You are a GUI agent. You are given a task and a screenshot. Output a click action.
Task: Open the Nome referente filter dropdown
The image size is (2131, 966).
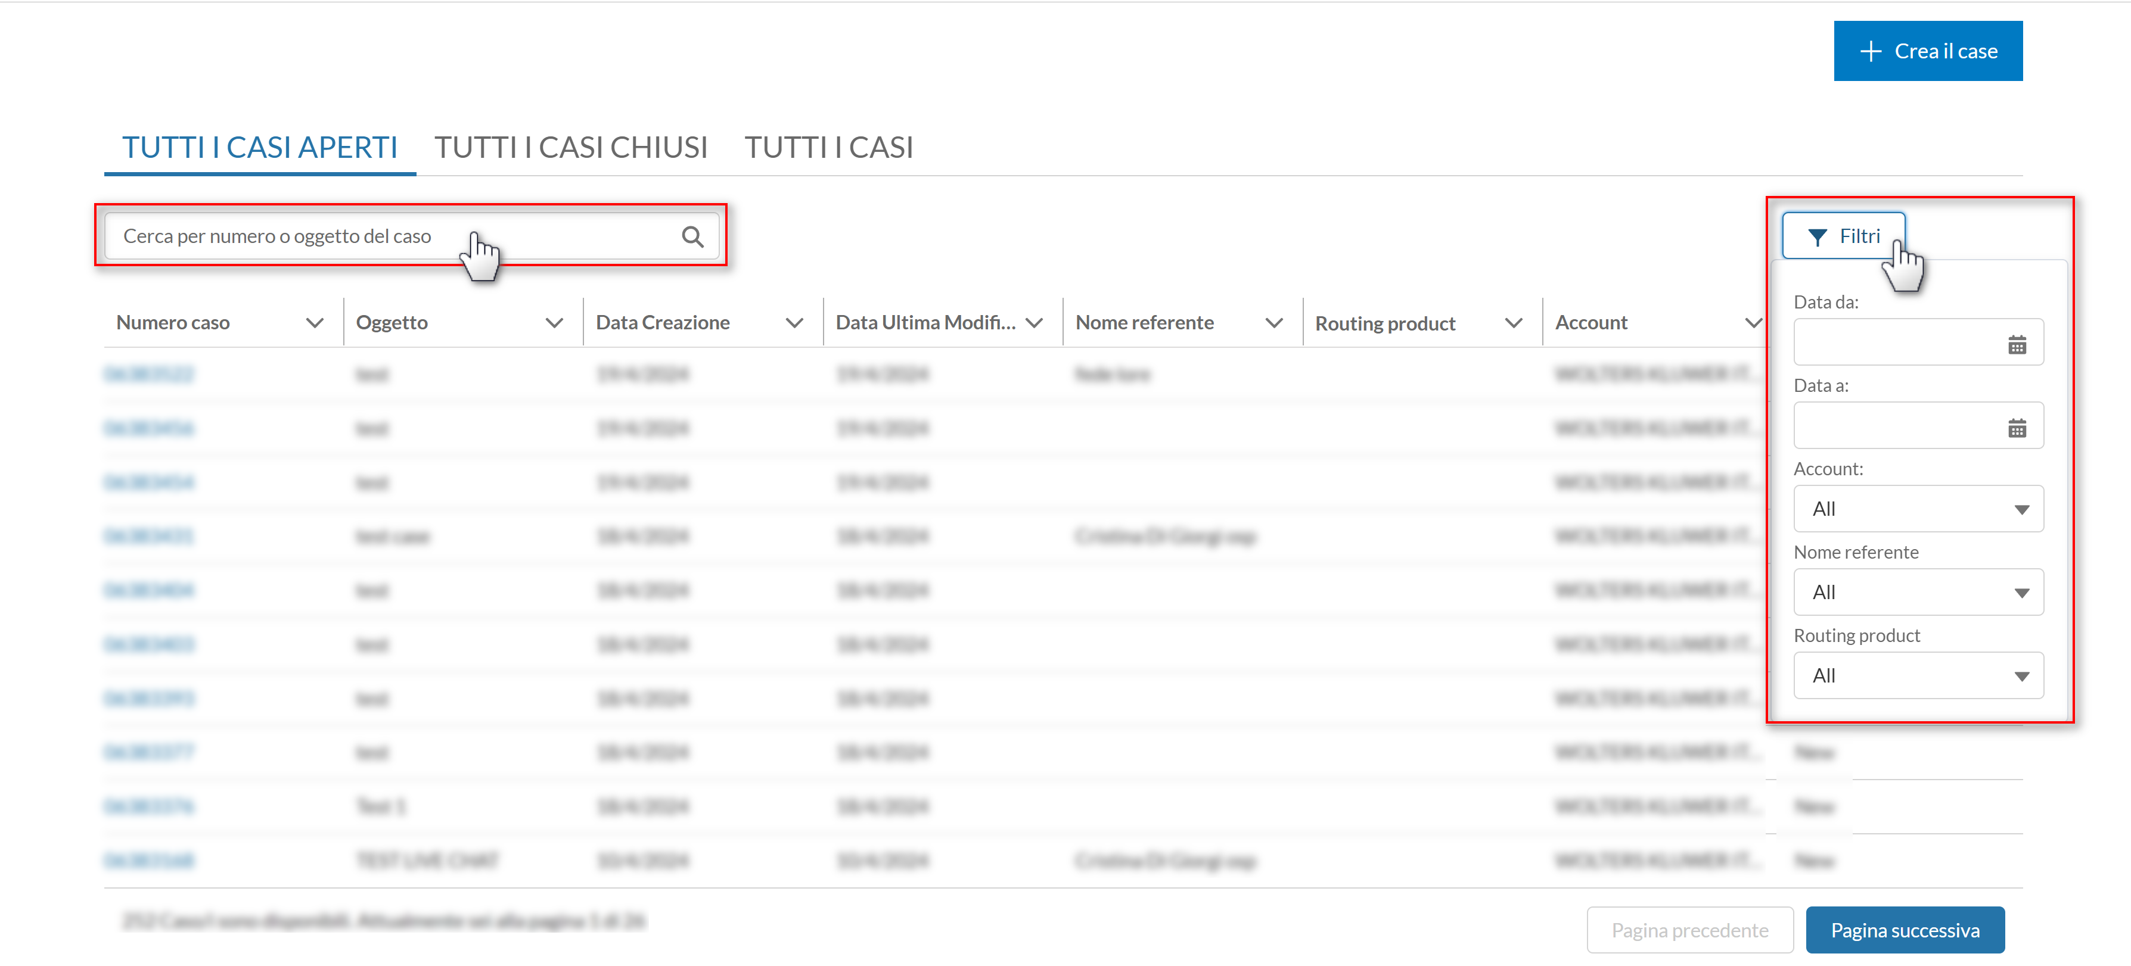point(1918,592)
